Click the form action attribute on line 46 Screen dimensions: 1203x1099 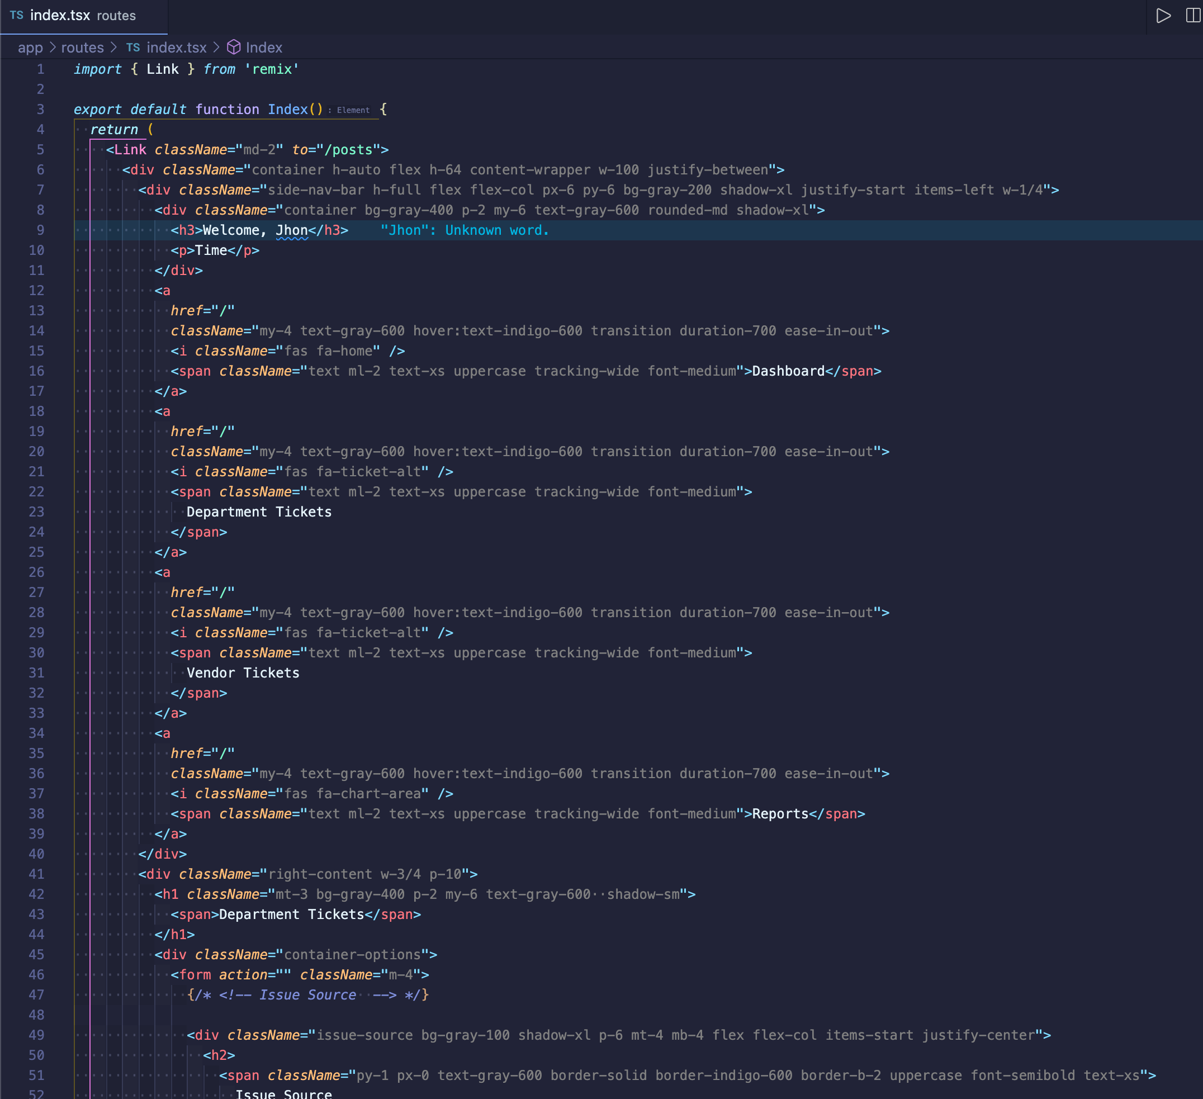pos(244,975)
